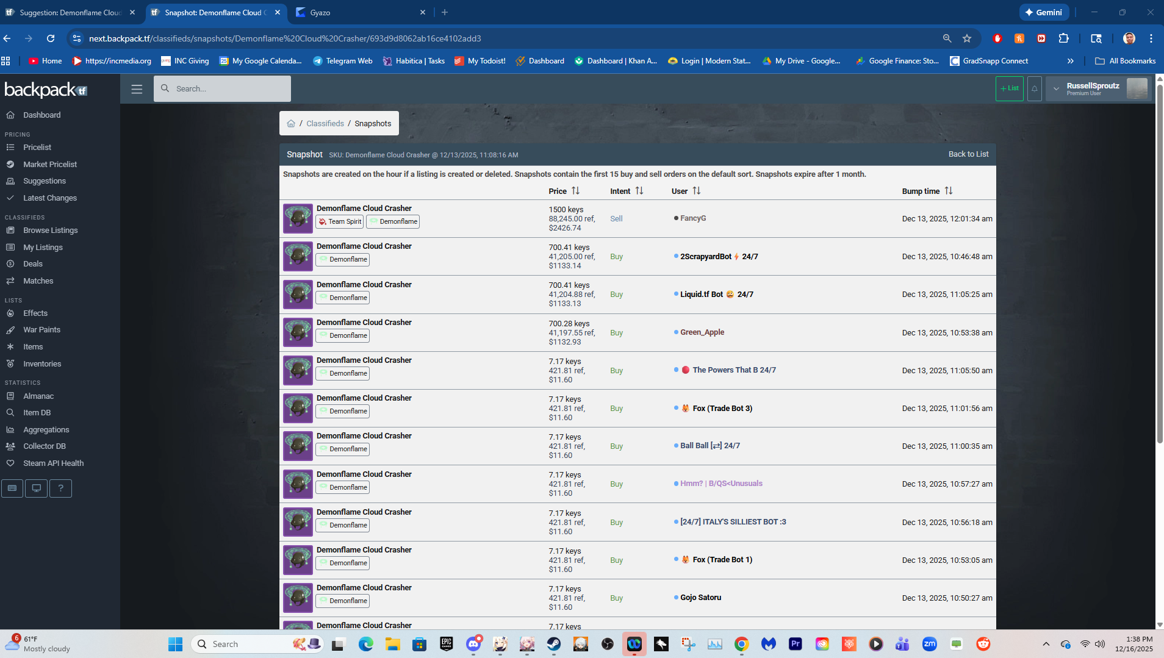Open Green_Apple user profile

pyautogui.click(x=702, y=332)
